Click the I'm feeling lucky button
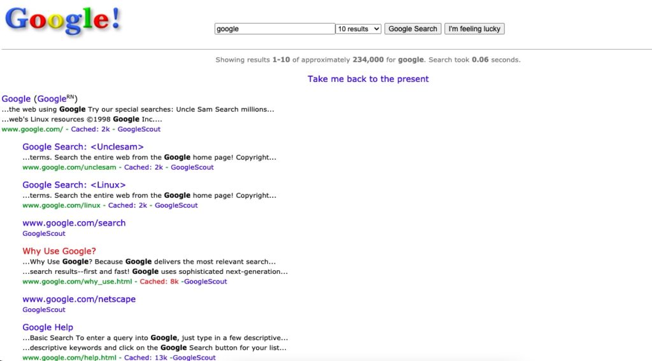This screenshot has height=361, width=652. 474,29
